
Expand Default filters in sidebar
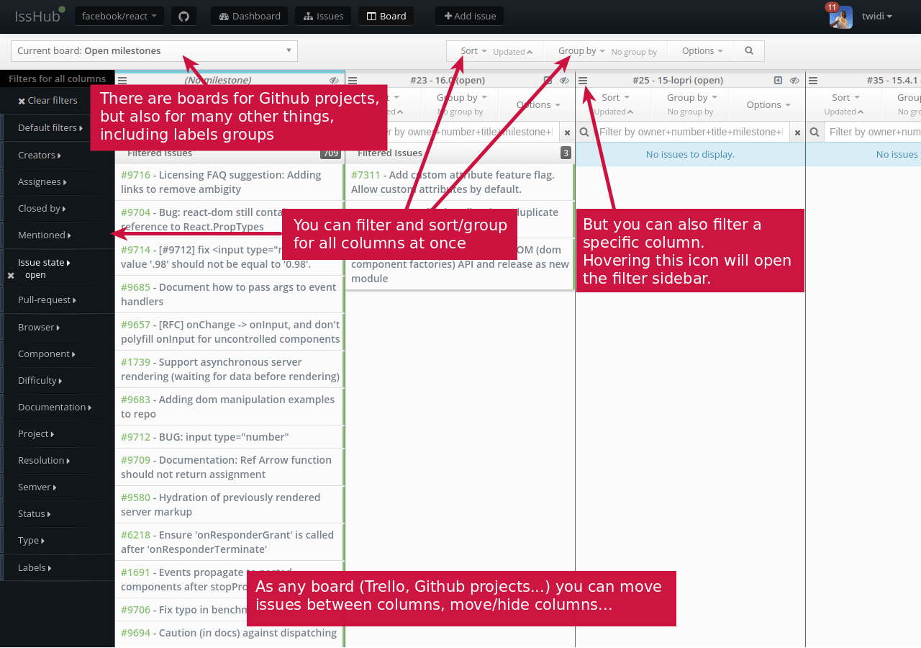pyautogui.click(x=50, y=128)
